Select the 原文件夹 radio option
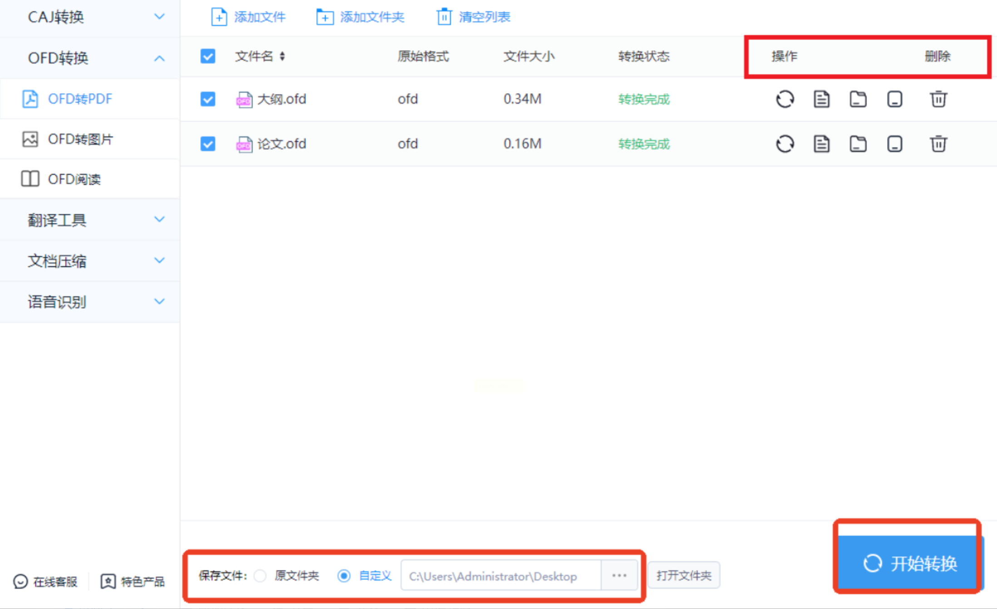This screenshot has width=997, height=609. click(x=260, y=576)
